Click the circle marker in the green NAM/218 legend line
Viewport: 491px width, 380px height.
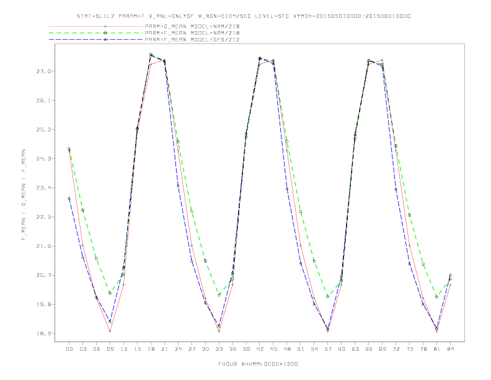[105, 33]
